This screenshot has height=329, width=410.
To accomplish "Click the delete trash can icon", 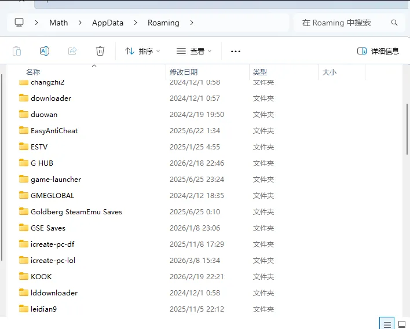I will pos(100,51).
